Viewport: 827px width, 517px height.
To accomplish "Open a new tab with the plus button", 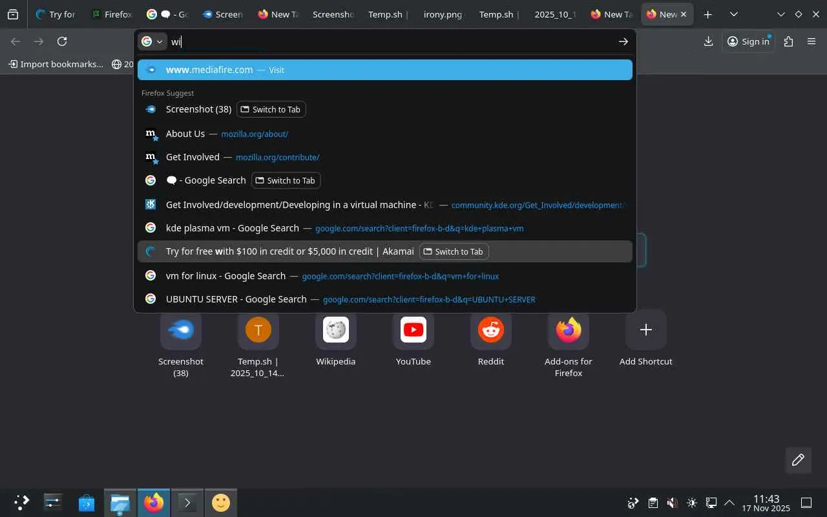I will click(x=708, y=14).
